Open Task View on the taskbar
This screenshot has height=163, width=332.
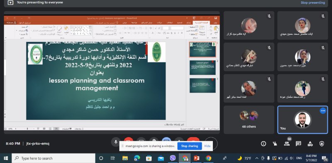(113, 158)
